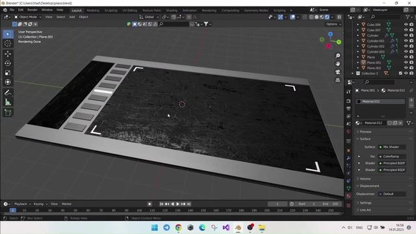Expand the Cylinder.001 tree row
416x234 pixels.
tap(357, 41)
